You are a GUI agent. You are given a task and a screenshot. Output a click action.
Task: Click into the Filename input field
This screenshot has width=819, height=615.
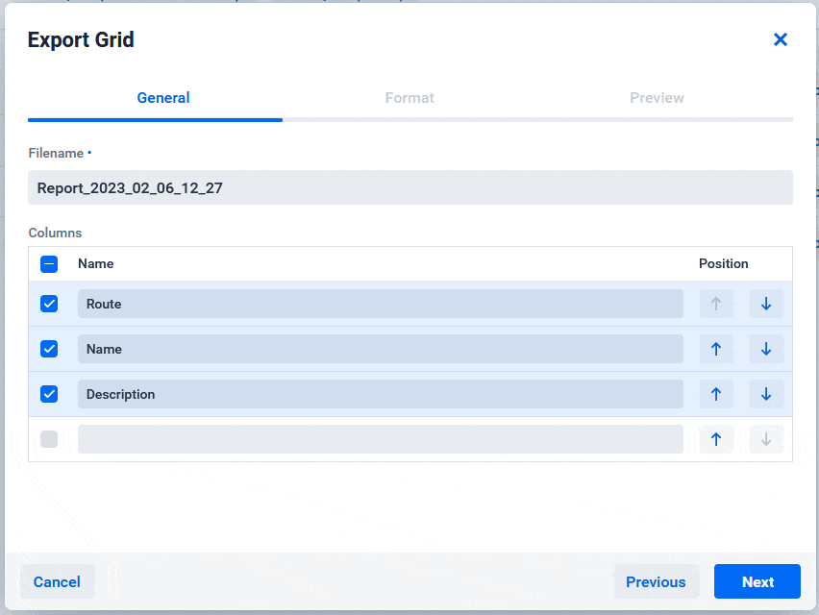point(410,187)
